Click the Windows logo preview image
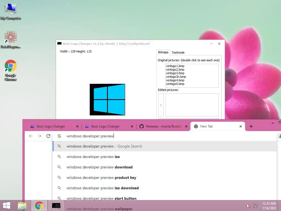The image size is (281, 211). pos(107,99)
